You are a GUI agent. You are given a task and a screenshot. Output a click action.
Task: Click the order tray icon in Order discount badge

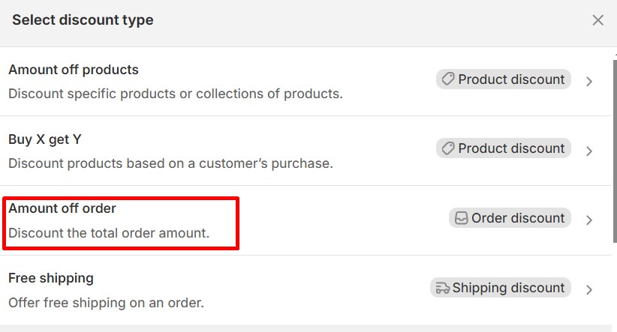(x=461, y=218)
